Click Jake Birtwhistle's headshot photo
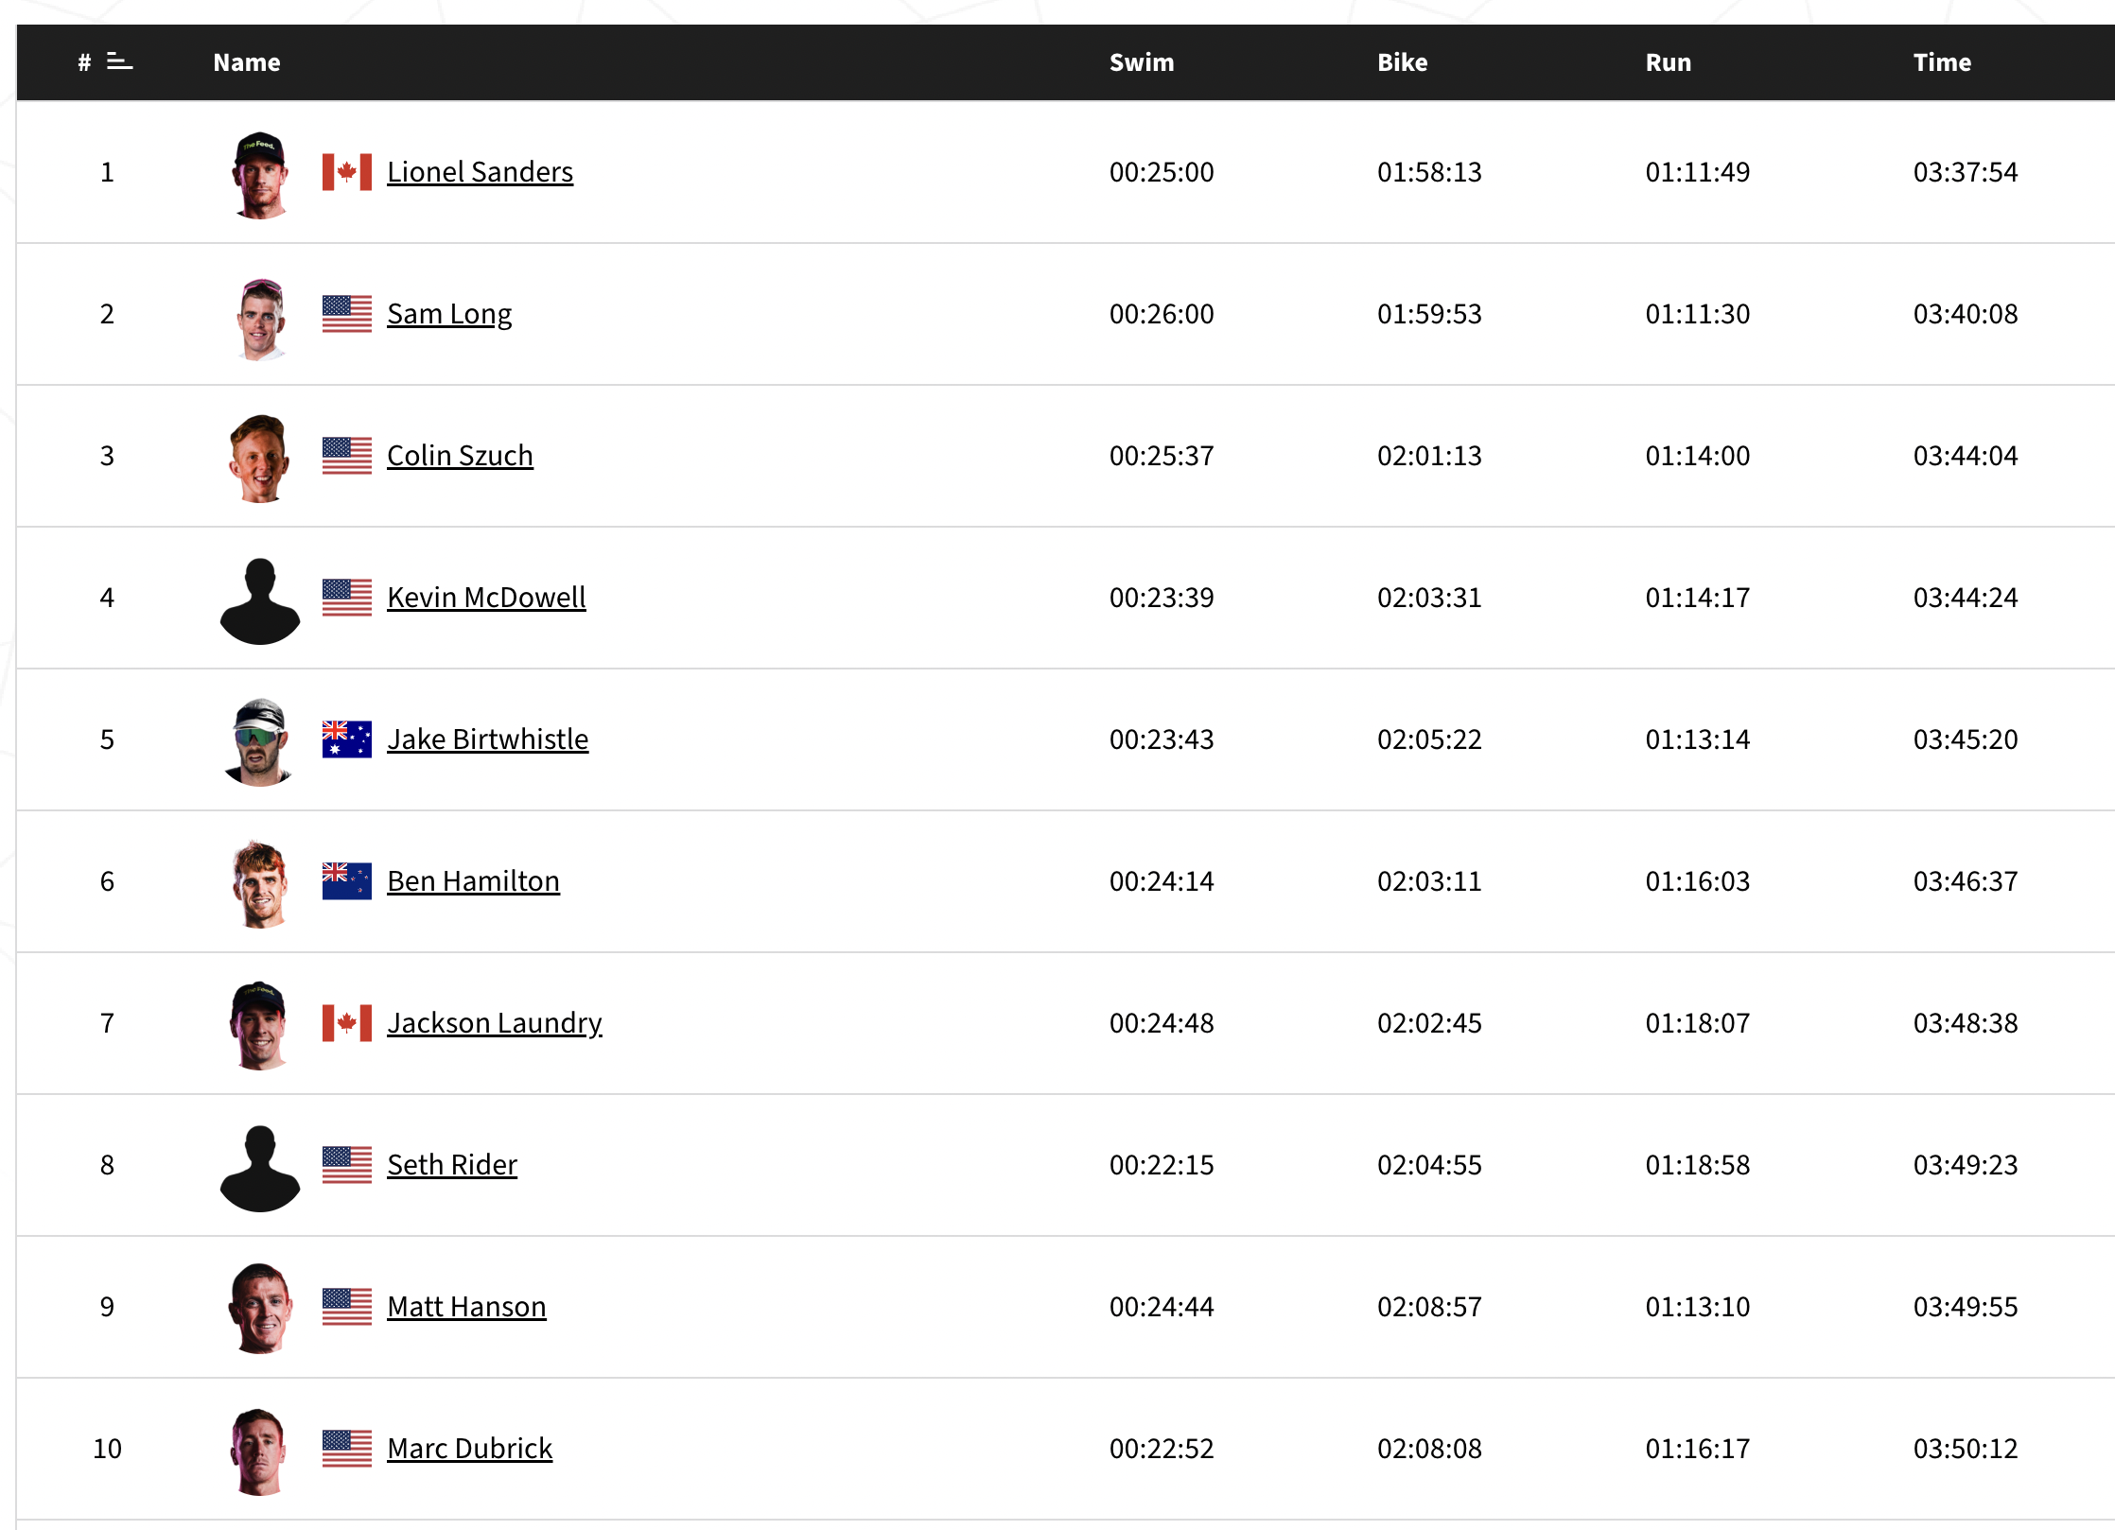This screenshot has height=1530, width=2115. click(x=259, y=742)
